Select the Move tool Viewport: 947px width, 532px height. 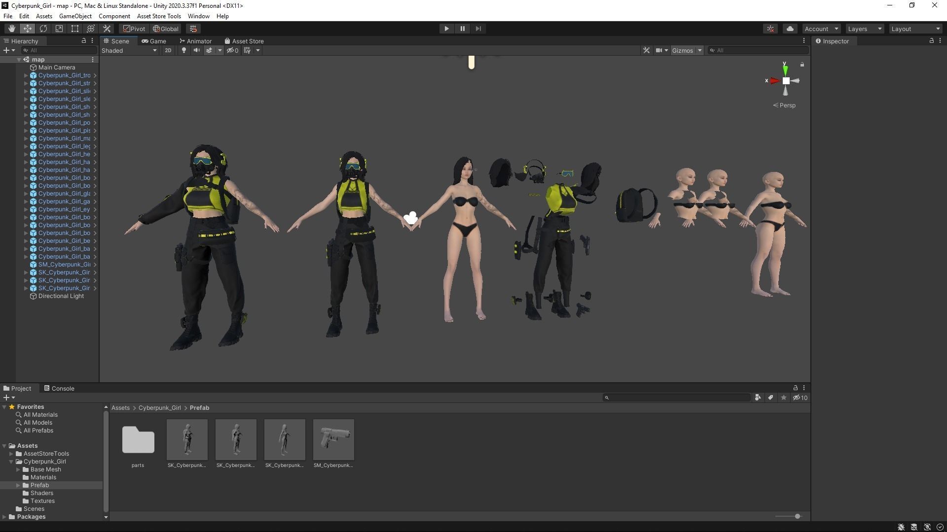point(27,29)
